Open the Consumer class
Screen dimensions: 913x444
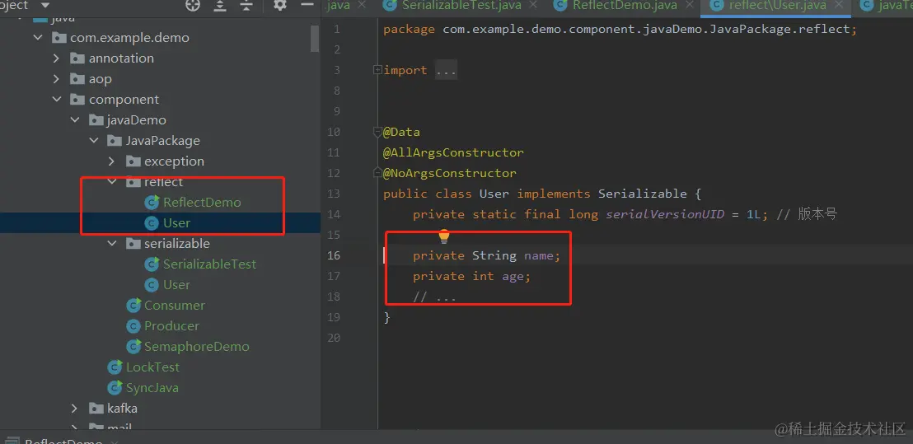click(175, 306)
